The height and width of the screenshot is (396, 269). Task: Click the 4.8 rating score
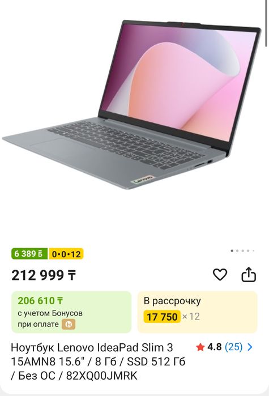tap(215, 347)
